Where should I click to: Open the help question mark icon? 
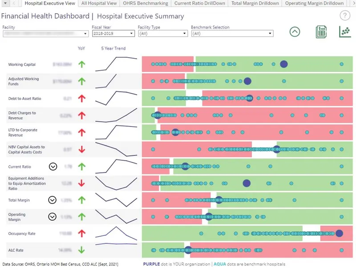click(346, 16)
